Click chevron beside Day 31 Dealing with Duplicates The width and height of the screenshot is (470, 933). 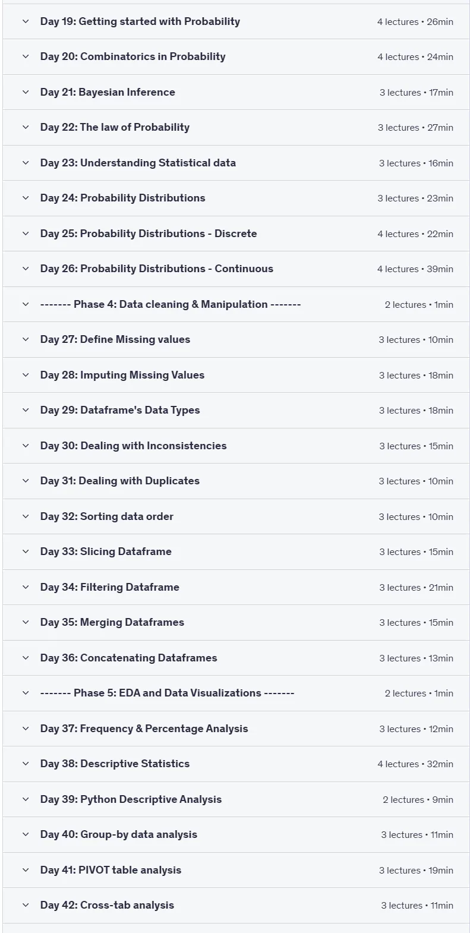[x=26, y=481]
